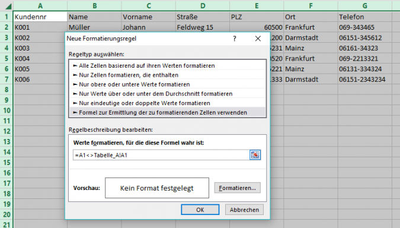Confirm the rule with OK

[200, 210]
